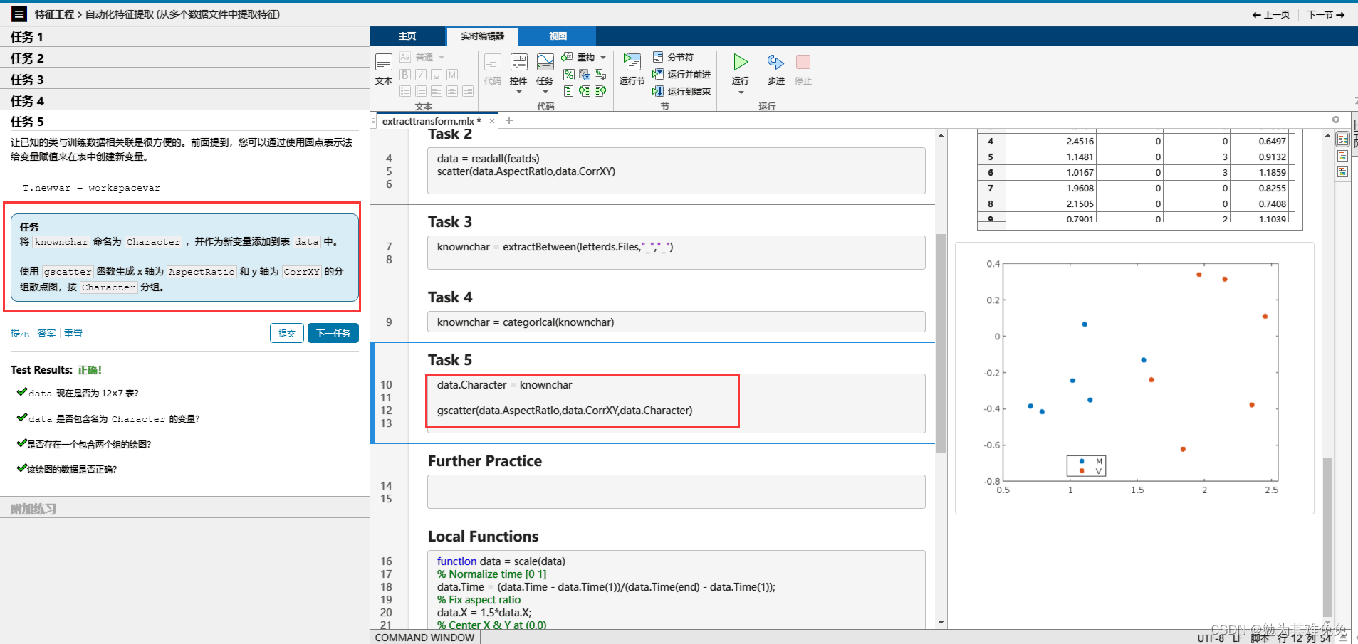Apply bulleted list formatting
Screen dimensions: 1358x644
(405, 91)
